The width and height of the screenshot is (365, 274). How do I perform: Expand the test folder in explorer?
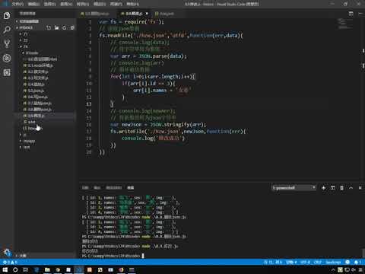(27, 147)
